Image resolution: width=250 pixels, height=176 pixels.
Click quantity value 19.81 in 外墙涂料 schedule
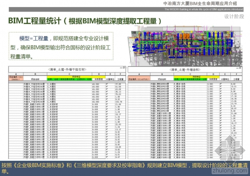(x=234, y=86)
